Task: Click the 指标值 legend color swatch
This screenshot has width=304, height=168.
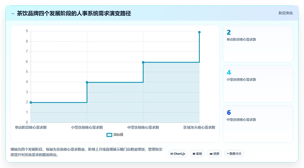Action: click(109, 135)
